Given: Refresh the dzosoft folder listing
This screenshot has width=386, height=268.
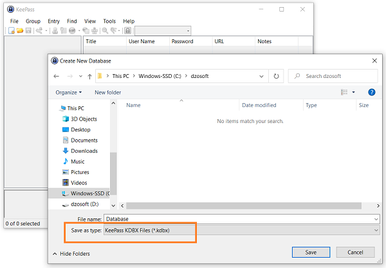Looking at the screenshot, I should 276,76.
